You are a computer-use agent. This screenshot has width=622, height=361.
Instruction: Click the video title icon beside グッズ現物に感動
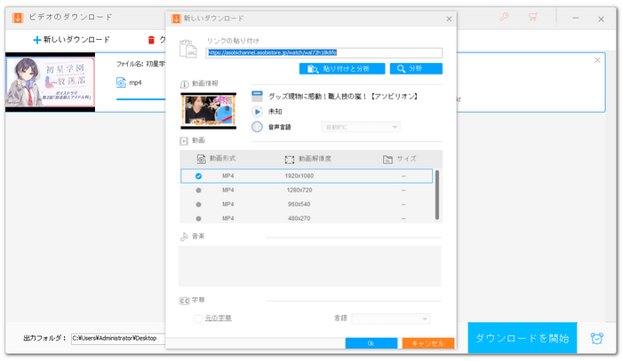coord(257,96)
